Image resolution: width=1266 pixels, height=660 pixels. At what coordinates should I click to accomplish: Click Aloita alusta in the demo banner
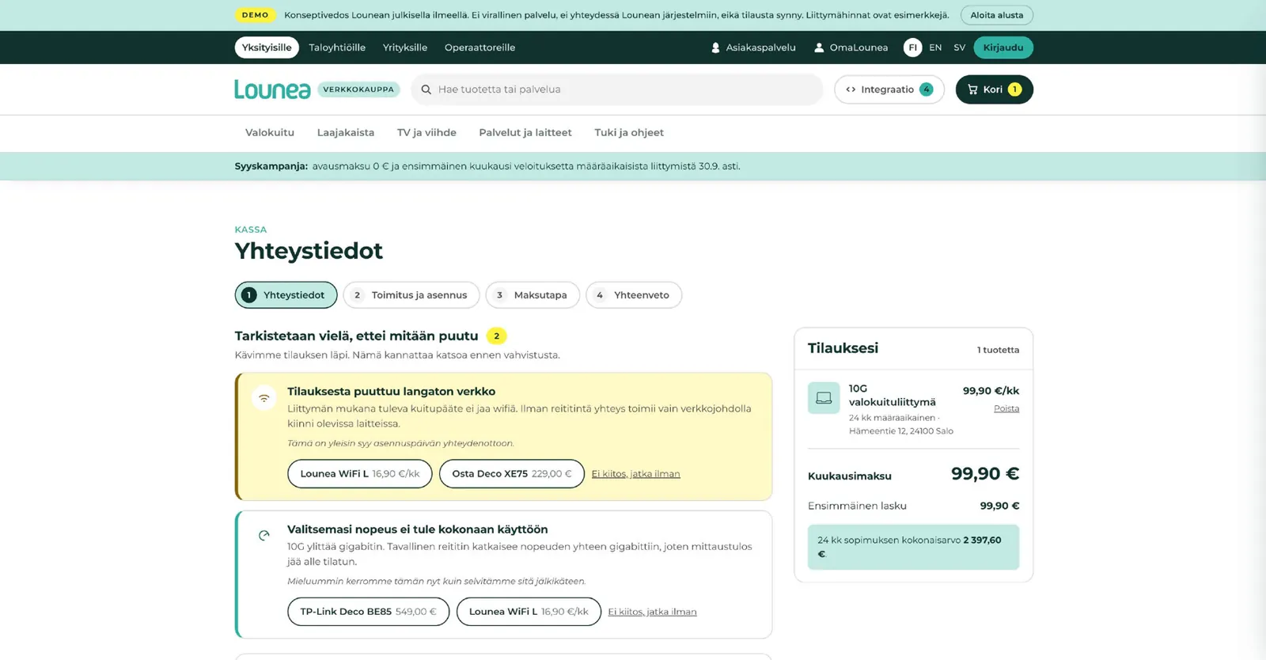[x=997, y=15]
